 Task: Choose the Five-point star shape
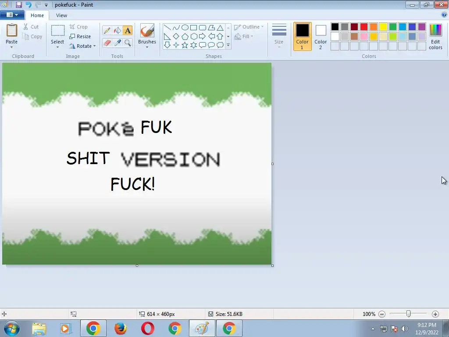(x=185, y=45)
